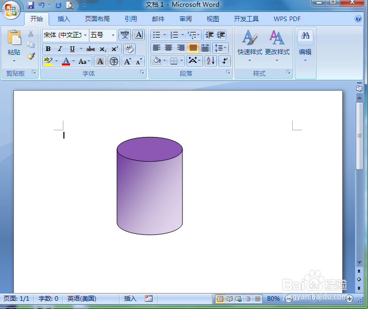Toggle justify alignment
The width and height of the screenshot is (368, 309).
click(193, 48)
